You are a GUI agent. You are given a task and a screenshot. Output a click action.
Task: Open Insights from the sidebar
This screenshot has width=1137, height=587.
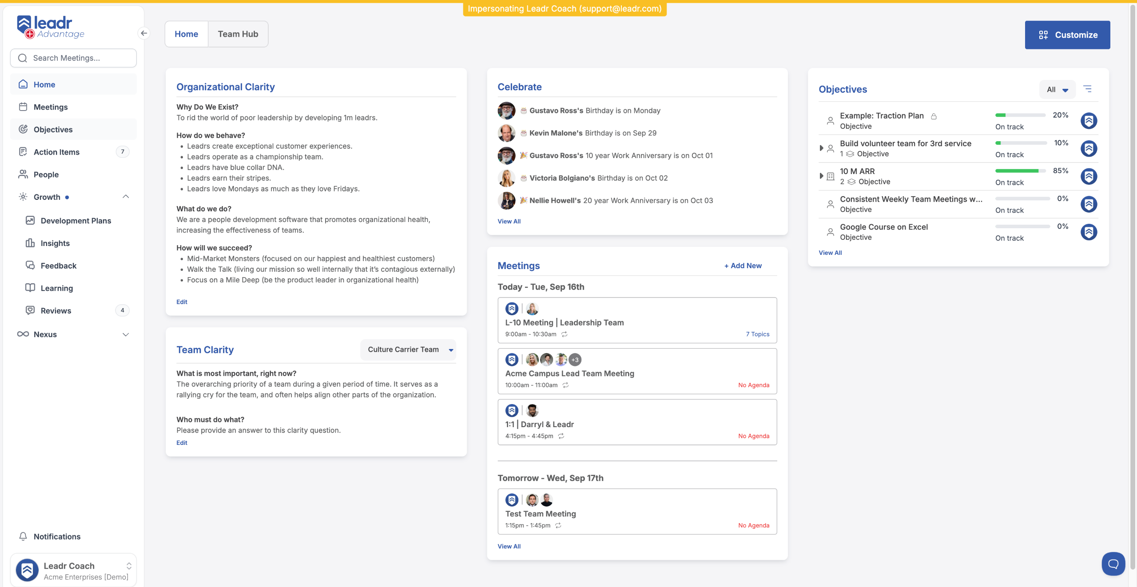(55, 243)
